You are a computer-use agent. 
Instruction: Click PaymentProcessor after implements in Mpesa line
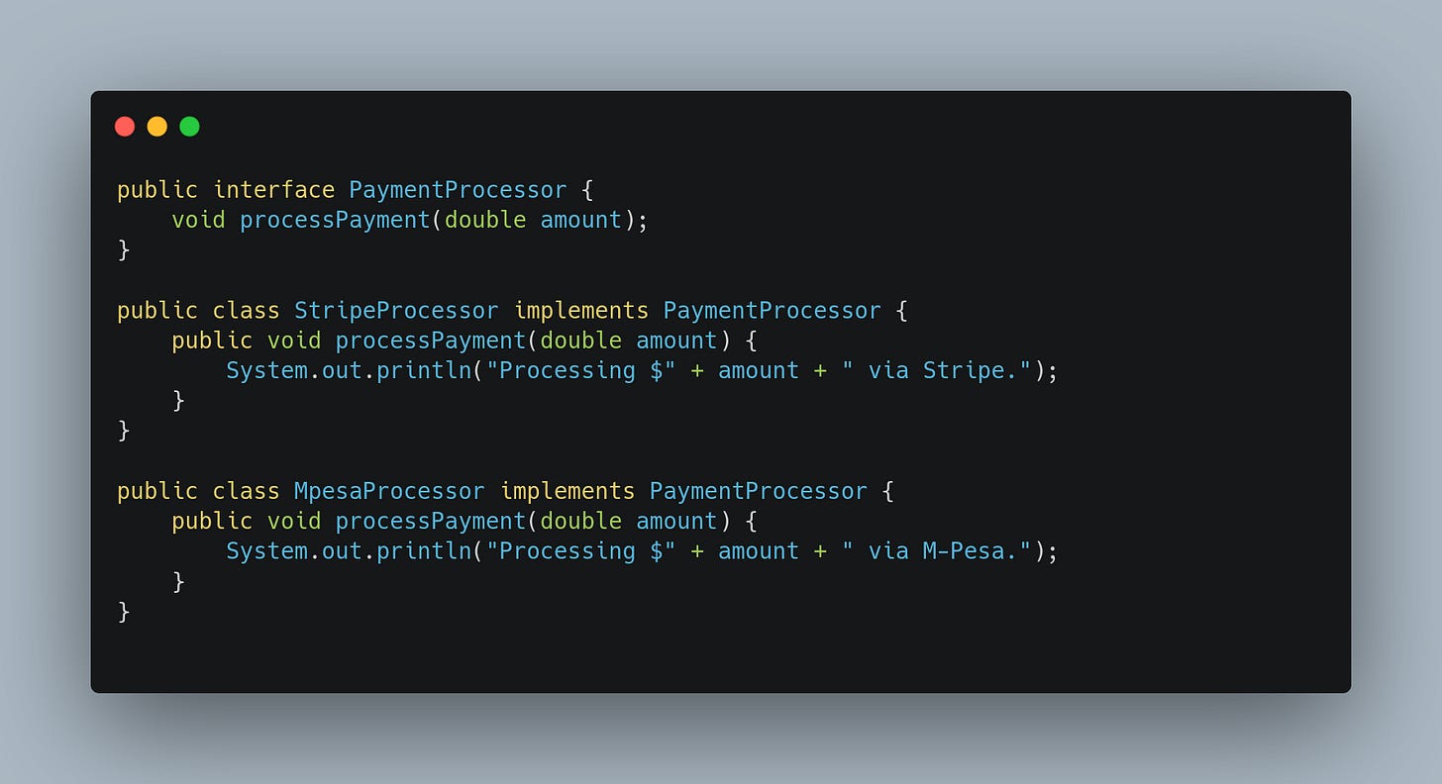[x=759, y=491]
